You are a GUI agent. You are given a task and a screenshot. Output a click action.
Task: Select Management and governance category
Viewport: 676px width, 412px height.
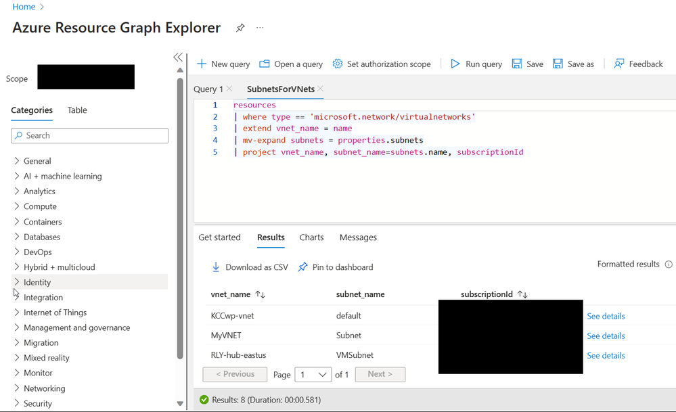point(76,327)
